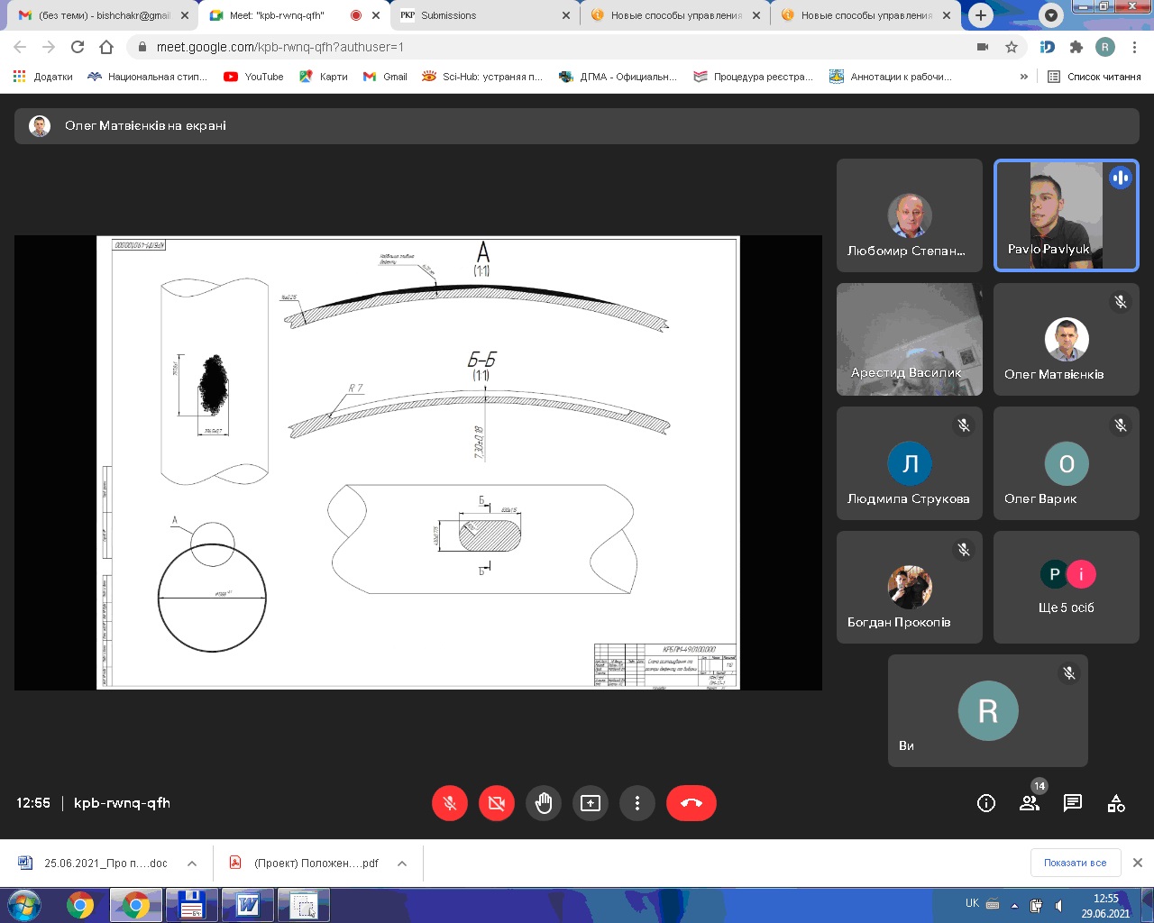
Task: Open more options three-dot menu in Meet
Action: [637, 803]
